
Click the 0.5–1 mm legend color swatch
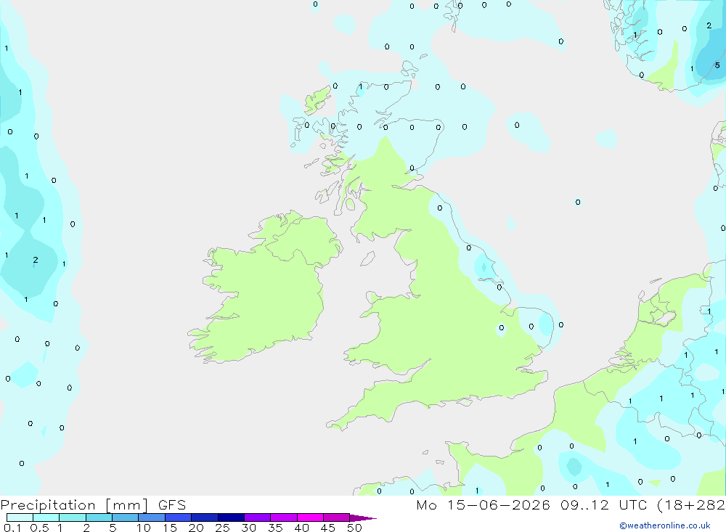tap(46, 517)
